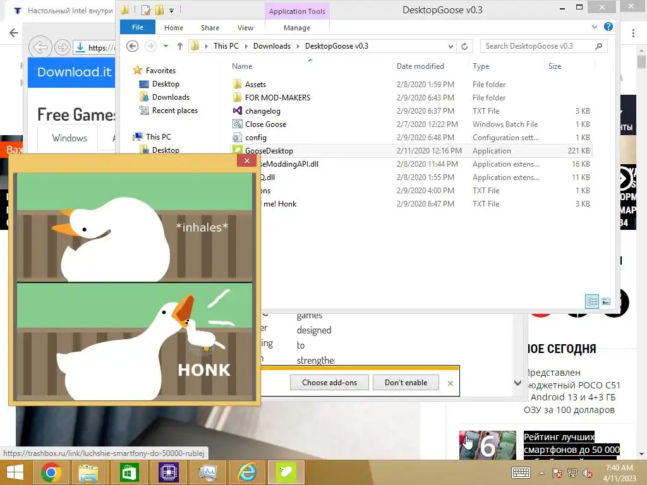Image resolution: width=647 pixels, height=485 pixels.
Task: Open recent locations dropdown arrow
Action: point(166,45)
